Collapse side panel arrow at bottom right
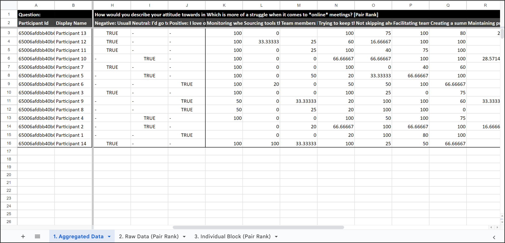The height and width of the screenshot is (243, 505). pyautogui.click(x=494, y=237)
